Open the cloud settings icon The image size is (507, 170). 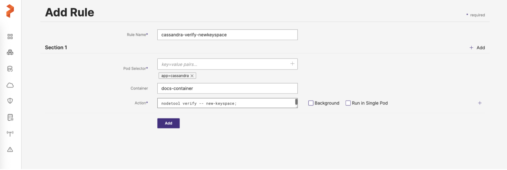(10, 85)
